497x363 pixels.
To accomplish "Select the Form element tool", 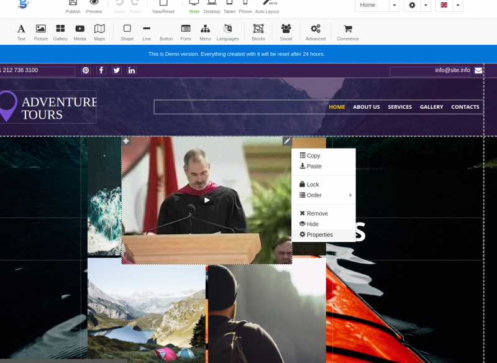I will 186,32.
